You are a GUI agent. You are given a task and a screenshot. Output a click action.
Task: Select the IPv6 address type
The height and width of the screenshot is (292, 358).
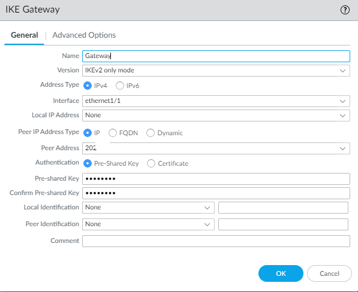tap(120, 86)
